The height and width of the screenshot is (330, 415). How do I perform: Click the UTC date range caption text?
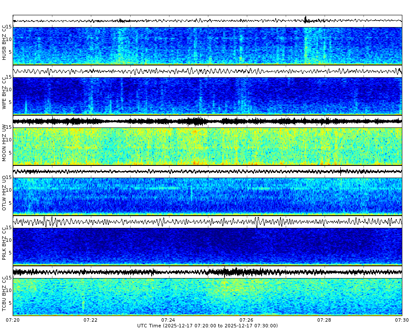click(207, 325)
